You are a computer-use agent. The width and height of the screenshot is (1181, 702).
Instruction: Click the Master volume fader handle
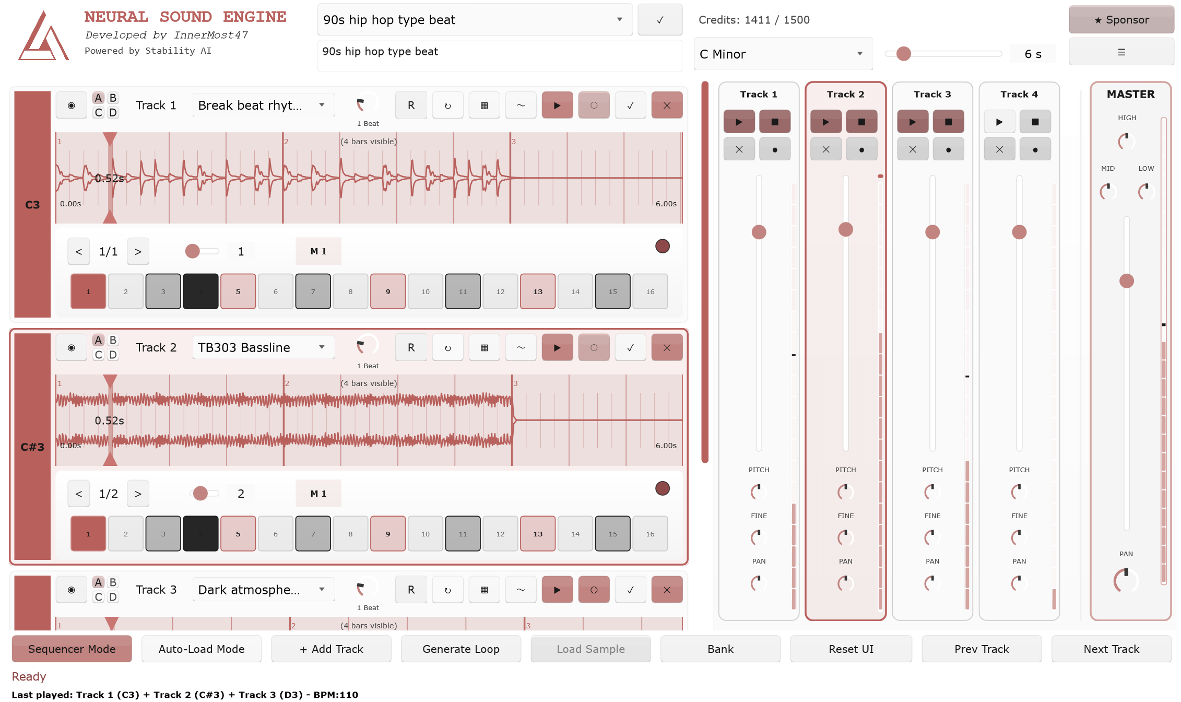coord(1126,281)
